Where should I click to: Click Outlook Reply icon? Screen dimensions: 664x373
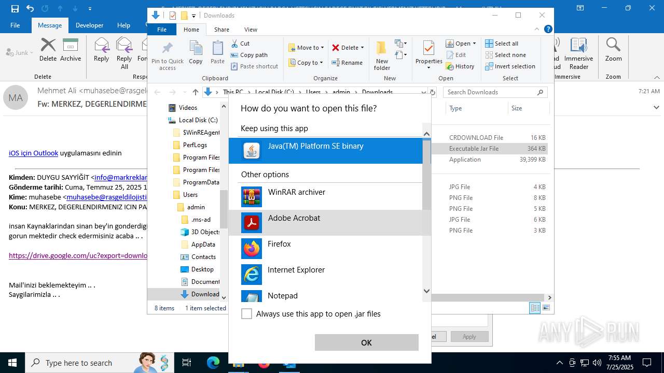pyautogui.click(x=101, y=50)
